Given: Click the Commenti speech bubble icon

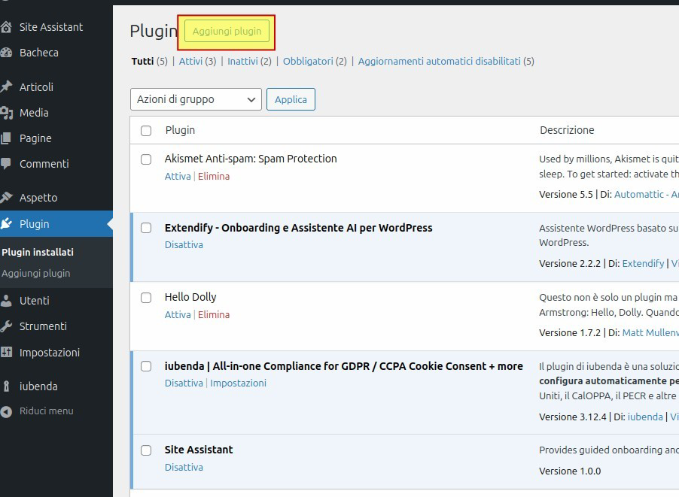Looking at the screenshot, I should 7,164.
